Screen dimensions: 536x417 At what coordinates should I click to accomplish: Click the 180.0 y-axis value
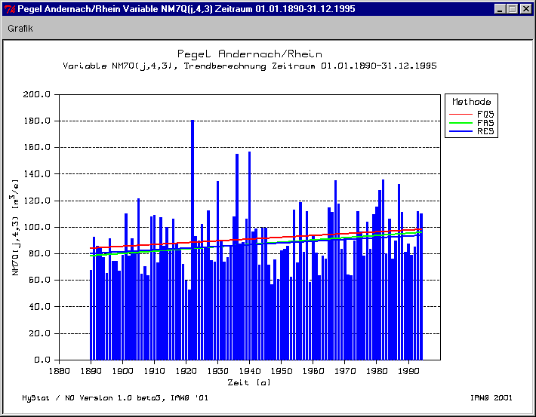click(x=36, y=121)
